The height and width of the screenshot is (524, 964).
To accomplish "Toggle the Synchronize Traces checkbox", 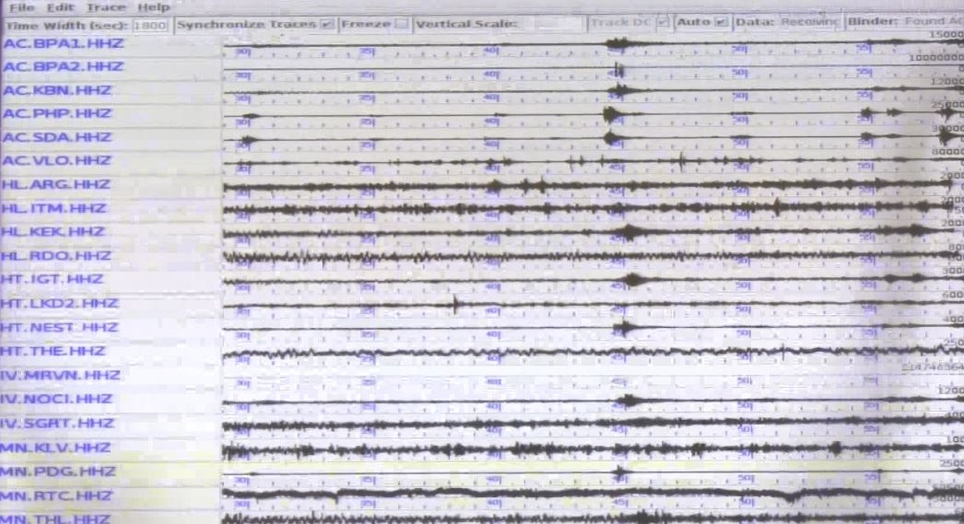I will coord(327,24).
